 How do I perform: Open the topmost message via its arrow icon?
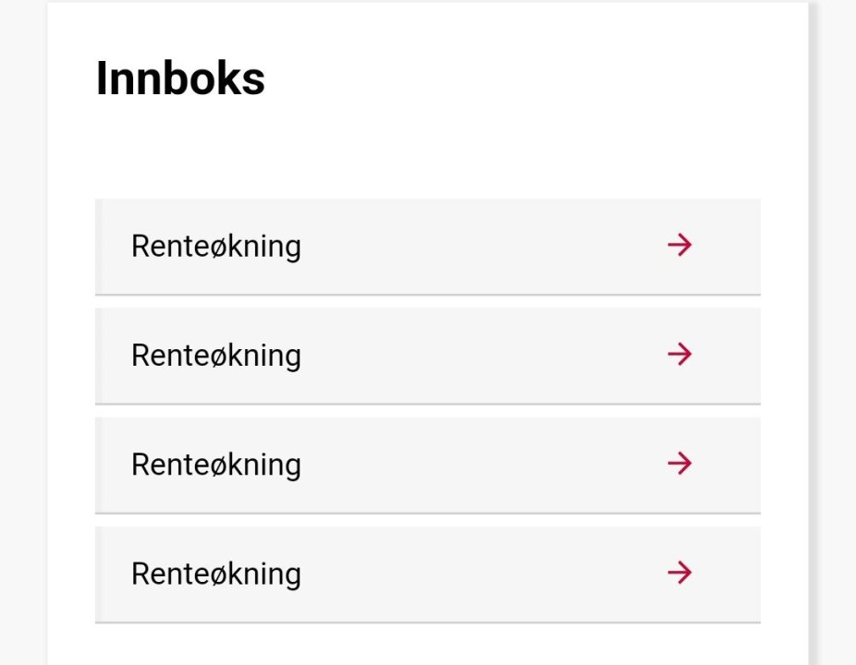coord(679,246)
